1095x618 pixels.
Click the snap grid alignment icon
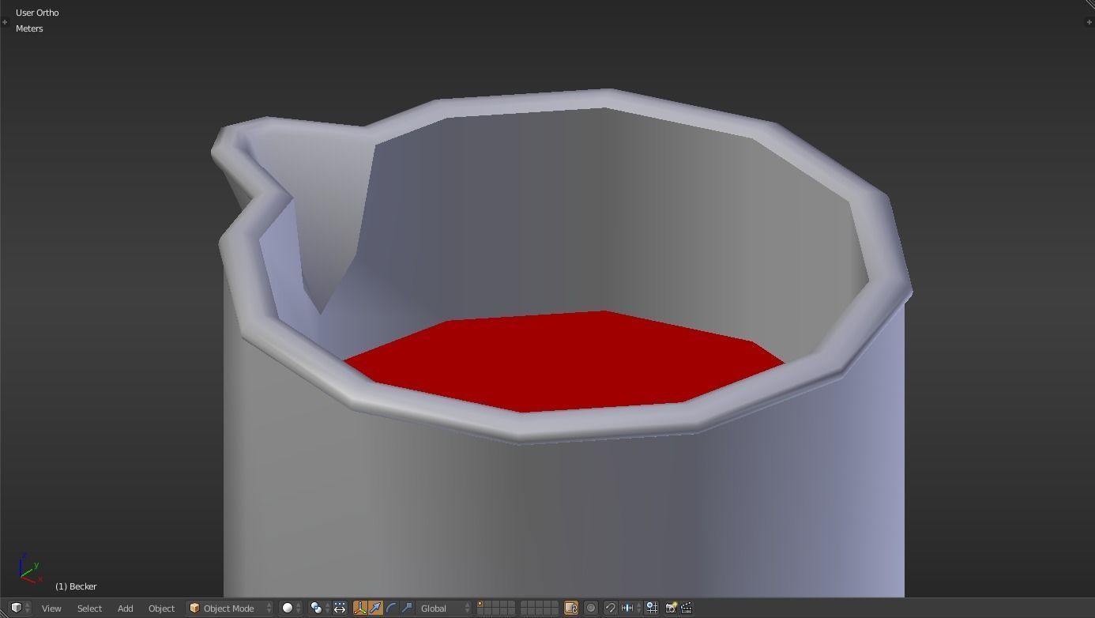(x=652, y=608)
